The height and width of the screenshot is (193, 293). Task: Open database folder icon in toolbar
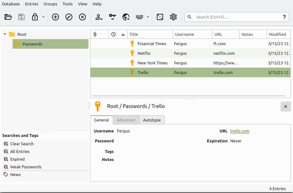tap(8, 17)
